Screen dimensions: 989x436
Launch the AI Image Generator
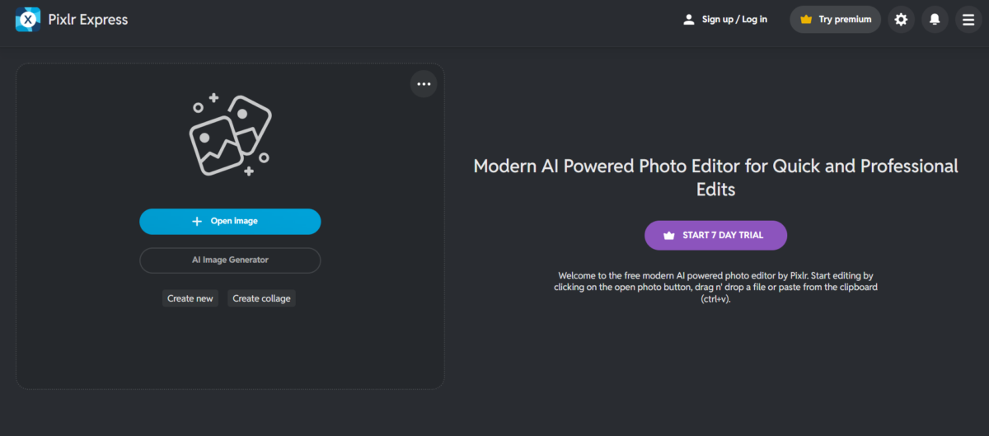pos(230,260)
